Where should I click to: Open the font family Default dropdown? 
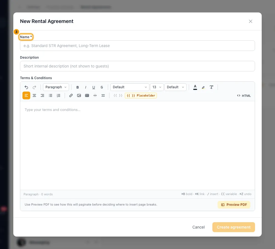(130, 87)
